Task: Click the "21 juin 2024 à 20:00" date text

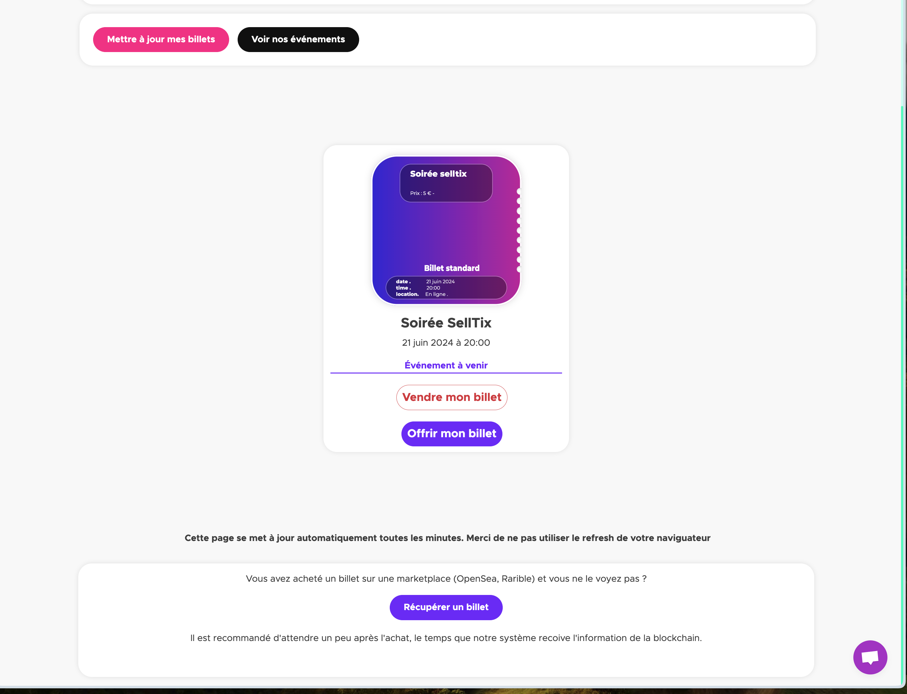Action: pyautogui.click(x=446, y=343)
